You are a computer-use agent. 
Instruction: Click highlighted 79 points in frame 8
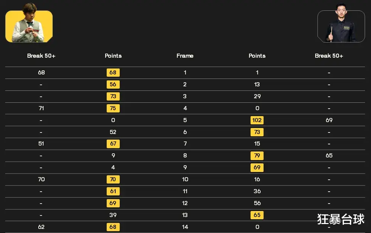pos(257,156)
